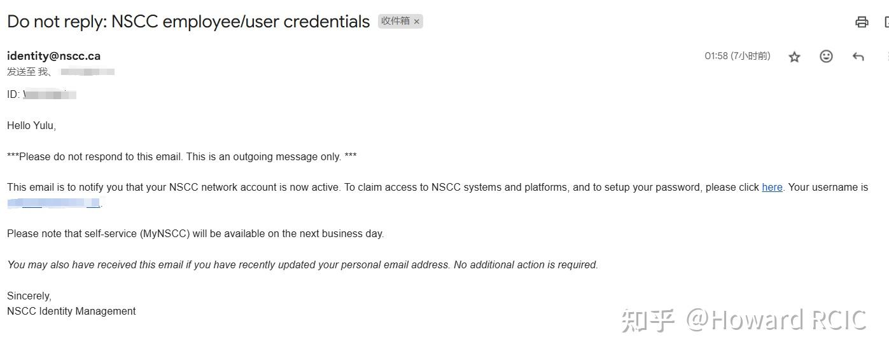The image size is (889, 356).
Task: Click the 知乎 @Howard RCIC watermark
Action: pyautogui.click(x=743, y=320)
